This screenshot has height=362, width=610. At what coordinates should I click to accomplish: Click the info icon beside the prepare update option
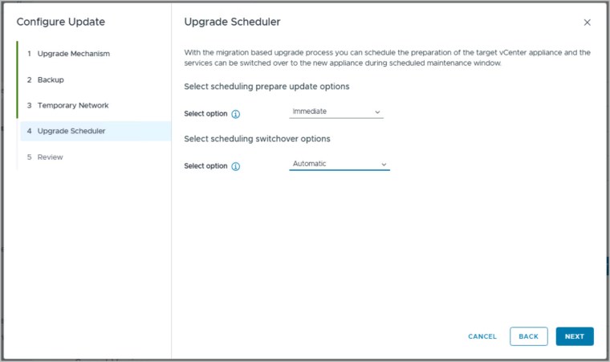tap(236, 114)
